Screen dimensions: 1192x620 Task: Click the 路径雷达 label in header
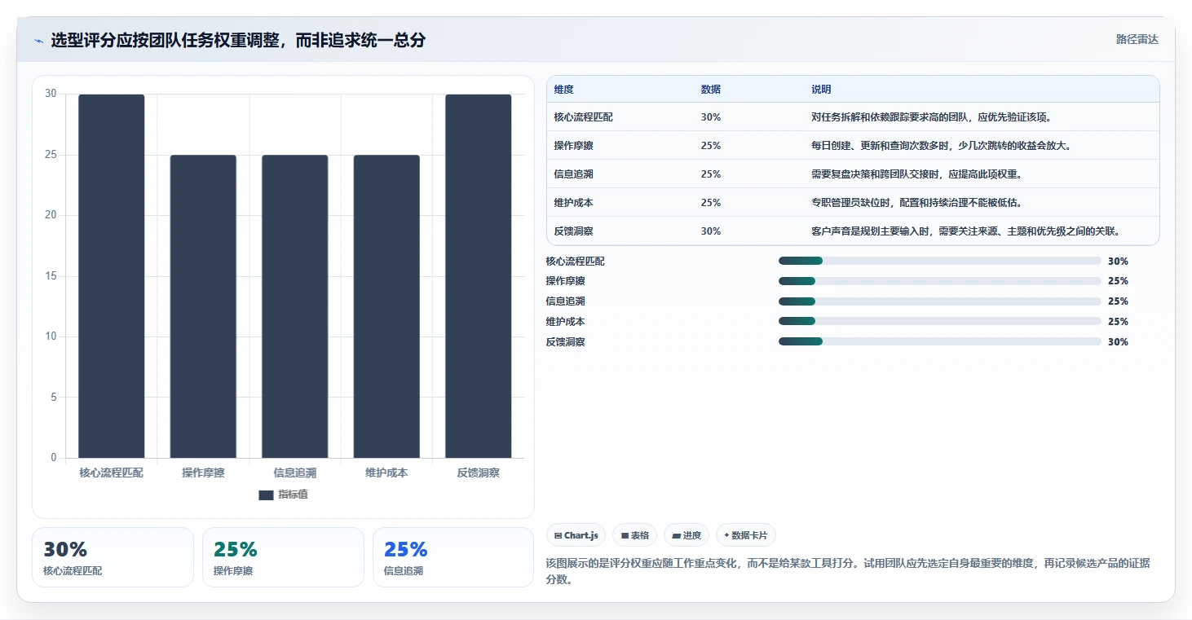coord(1137,40)
